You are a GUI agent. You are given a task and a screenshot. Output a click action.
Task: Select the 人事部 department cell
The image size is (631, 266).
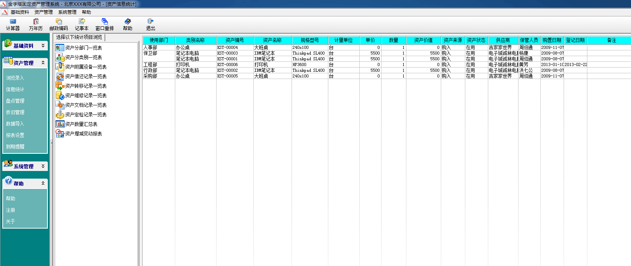click(x=159, y=48)
